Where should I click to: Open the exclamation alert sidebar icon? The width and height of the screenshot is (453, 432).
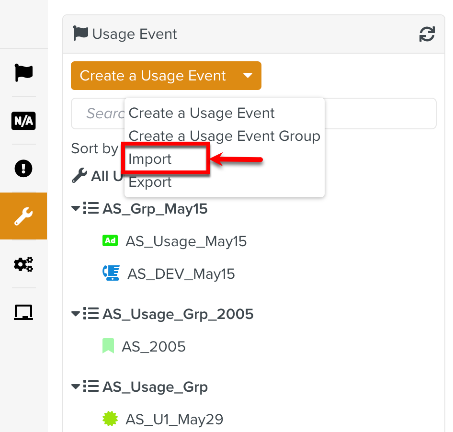coord(23,169)
